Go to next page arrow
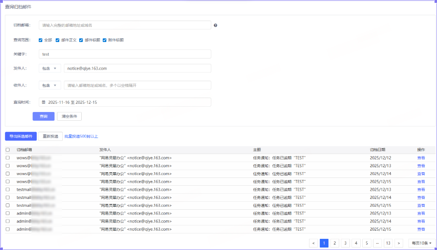437x250 pixels. click(x=399, y=243)
